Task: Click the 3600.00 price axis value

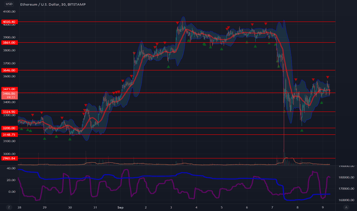Action: click(9, 76)
